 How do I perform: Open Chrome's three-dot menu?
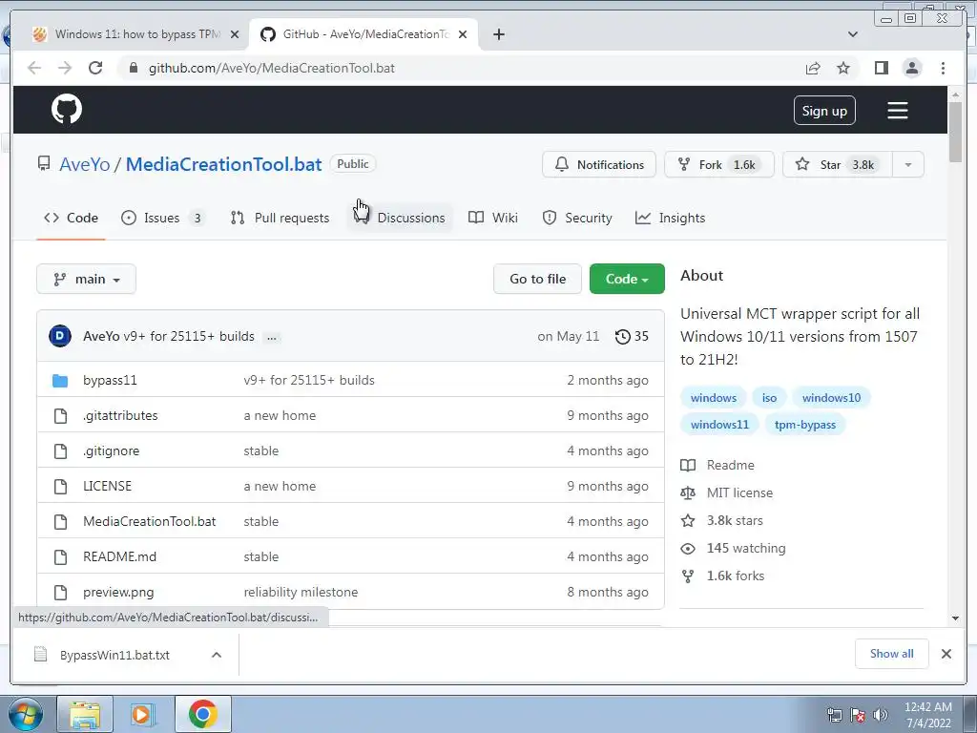tap(943, 68)
